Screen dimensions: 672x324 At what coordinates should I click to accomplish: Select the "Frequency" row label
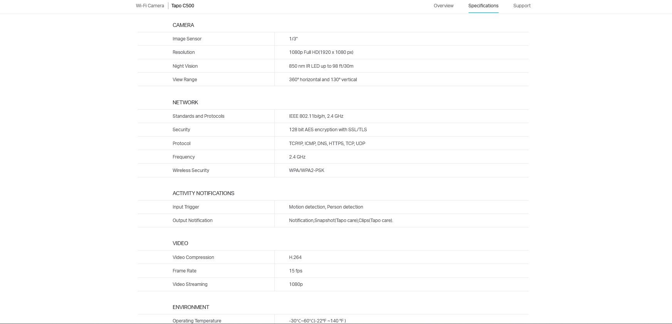pyautogui.click(x=183, y=157)
